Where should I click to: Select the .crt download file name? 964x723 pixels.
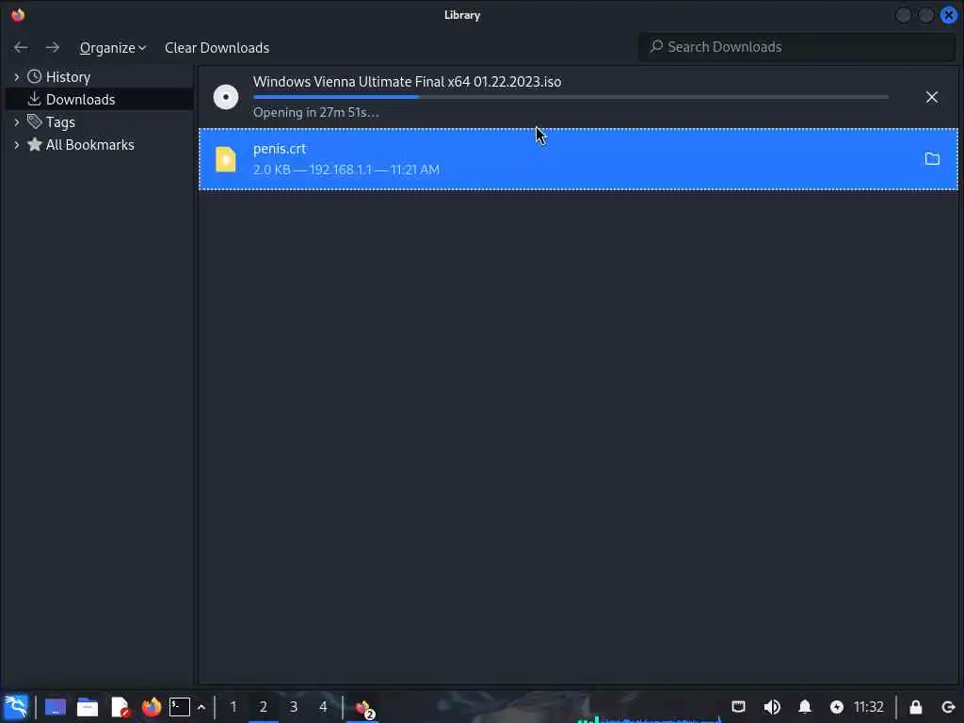tap(280, 149)
